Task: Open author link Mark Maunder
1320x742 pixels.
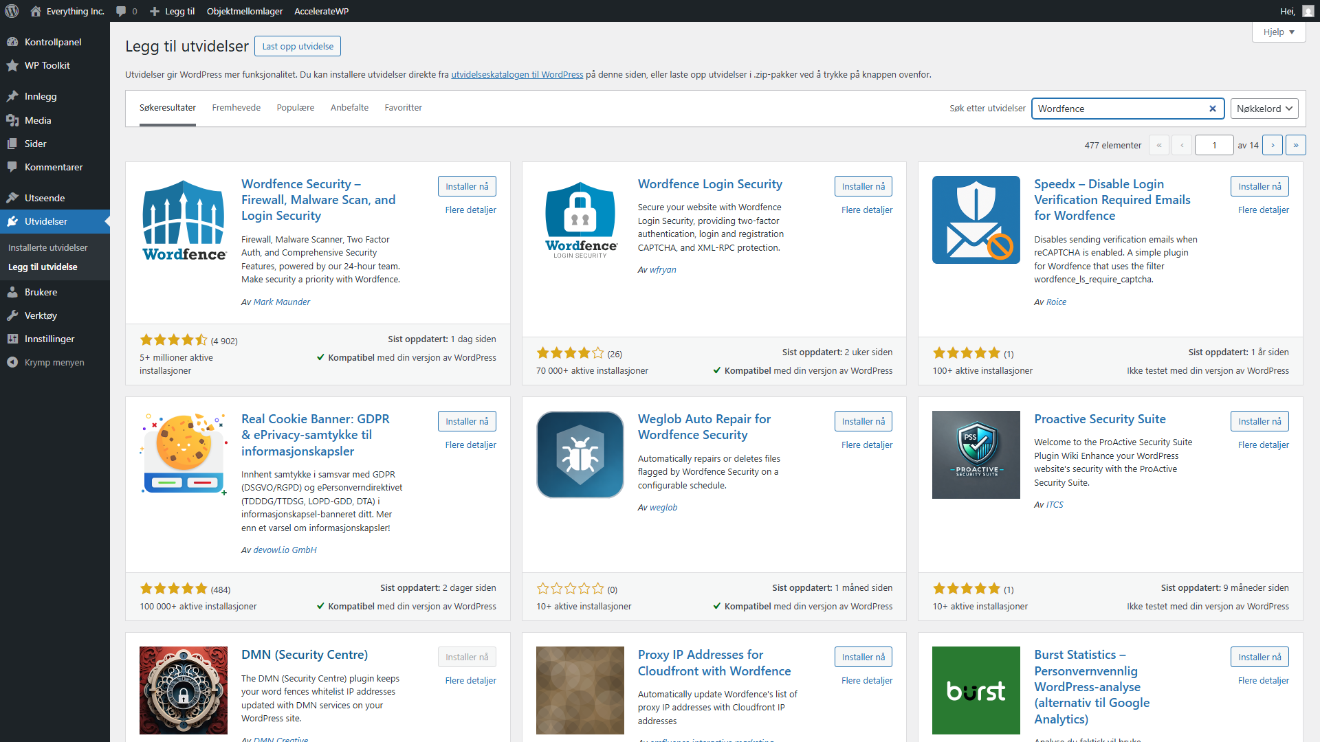Action: (x=282, y=302)
